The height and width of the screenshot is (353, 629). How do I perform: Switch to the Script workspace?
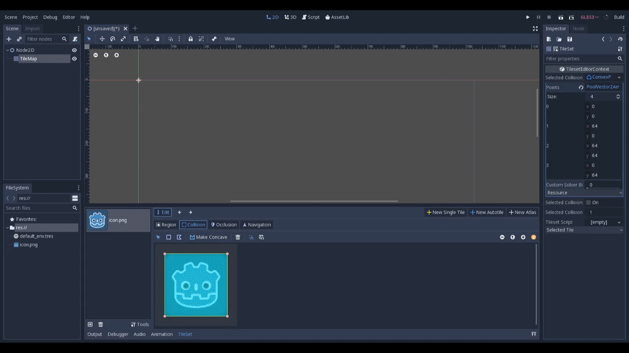(x=311, y=17)
